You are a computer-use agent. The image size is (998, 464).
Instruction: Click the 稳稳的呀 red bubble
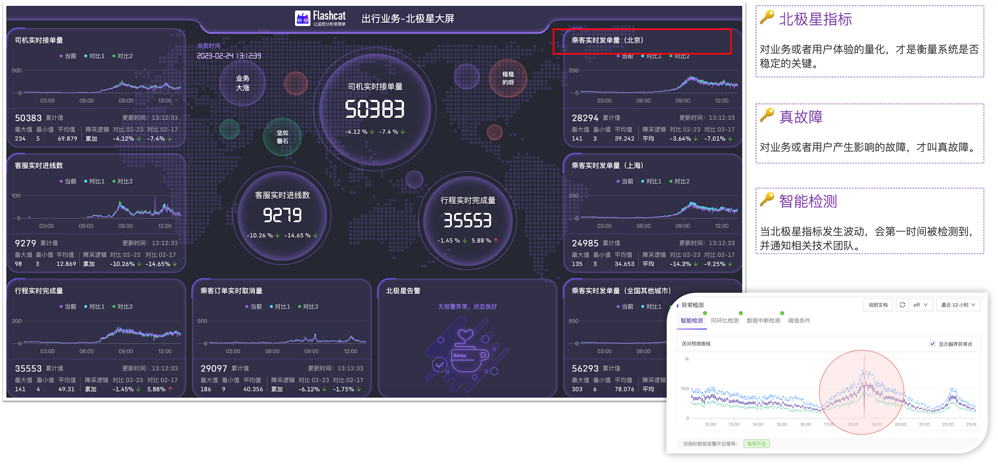[x=508, y=78]
